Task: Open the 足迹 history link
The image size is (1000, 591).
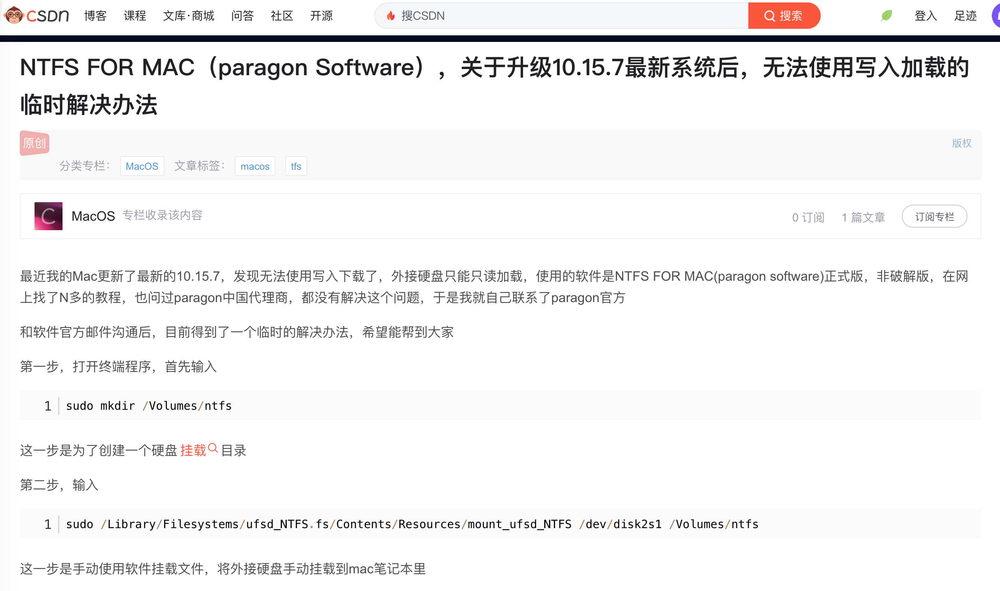Action: point(965,16)
